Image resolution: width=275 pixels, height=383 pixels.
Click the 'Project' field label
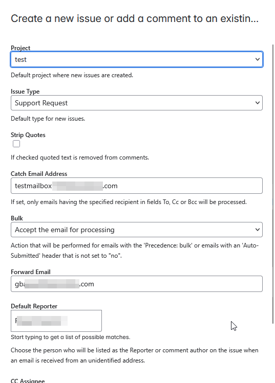click(20, 48)
